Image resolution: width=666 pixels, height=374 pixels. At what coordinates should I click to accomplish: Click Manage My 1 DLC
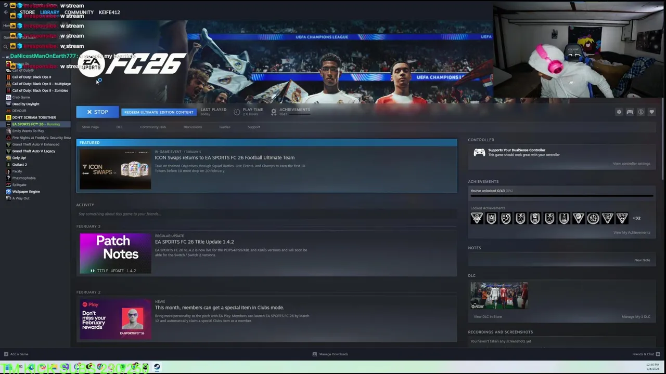[636, 316]
